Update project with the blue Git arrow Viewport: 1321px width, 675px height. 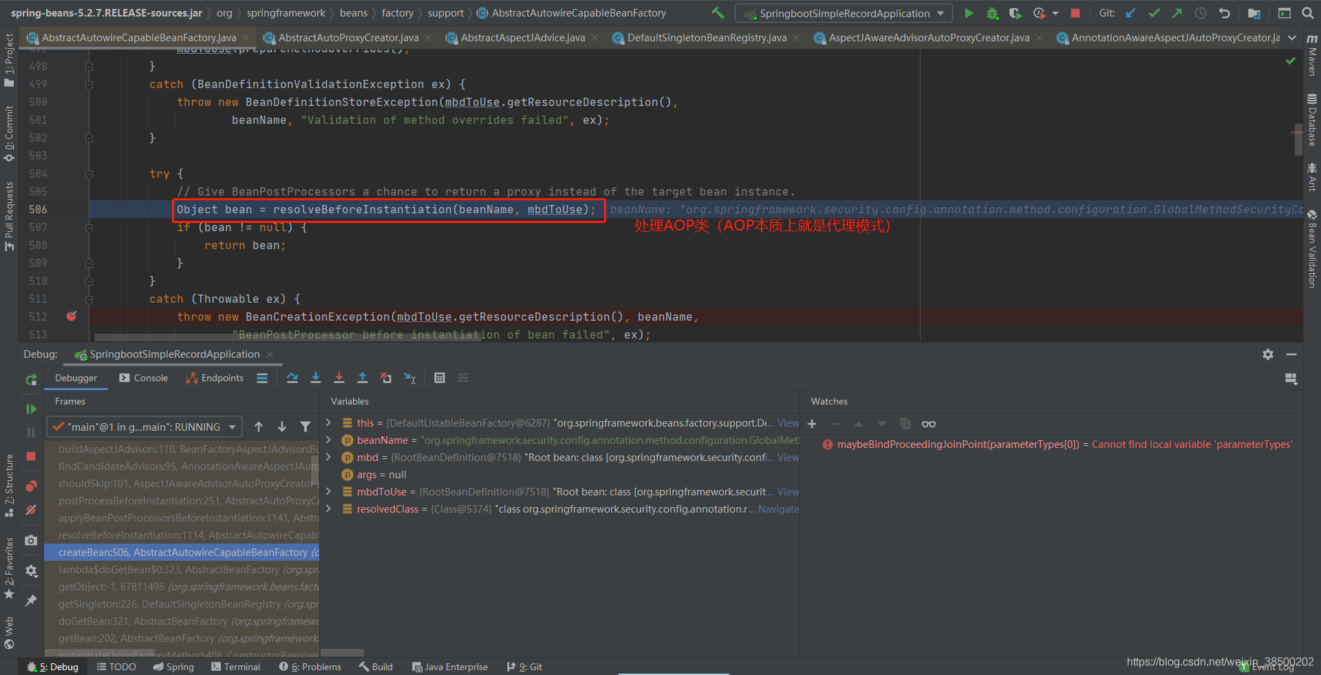click(1130, 12)
